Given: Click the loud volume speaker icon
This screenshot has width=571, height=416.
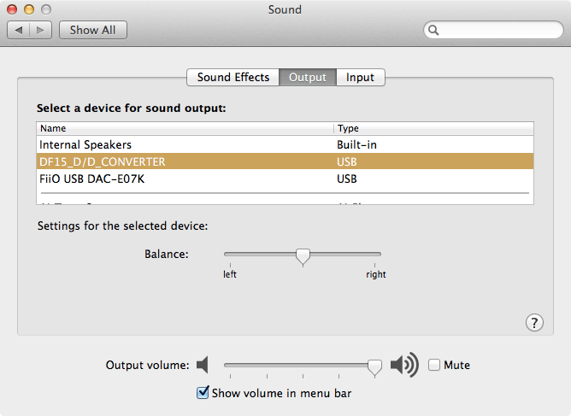Looking at the screenshot, I should coord(404,364).
